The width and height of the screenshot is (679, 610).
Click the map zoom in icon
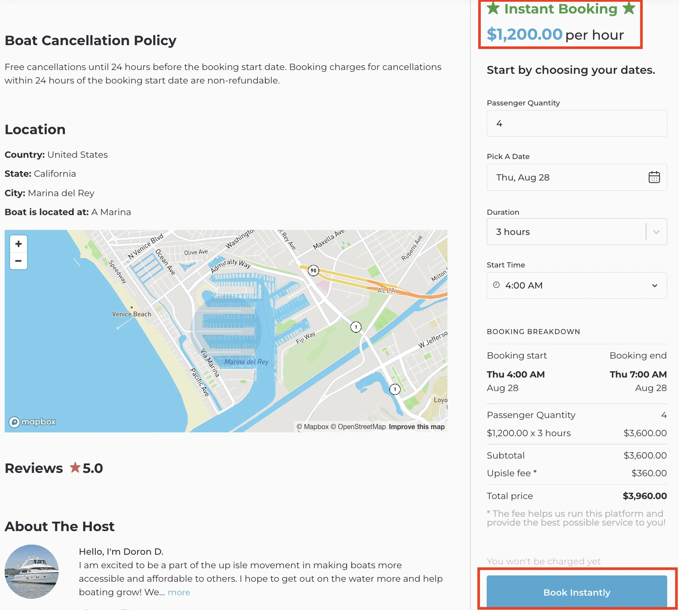coord(19,243)
